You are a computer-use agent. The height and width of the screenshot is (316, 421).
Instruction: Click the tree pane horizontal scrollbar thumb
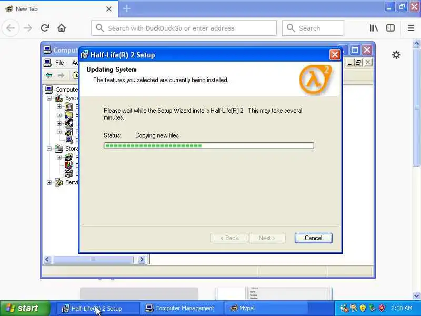click(x=93, y=259)
